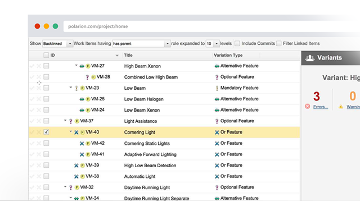Collapse the VM-37 Light Assistance tree node

[x=65, y=120]
